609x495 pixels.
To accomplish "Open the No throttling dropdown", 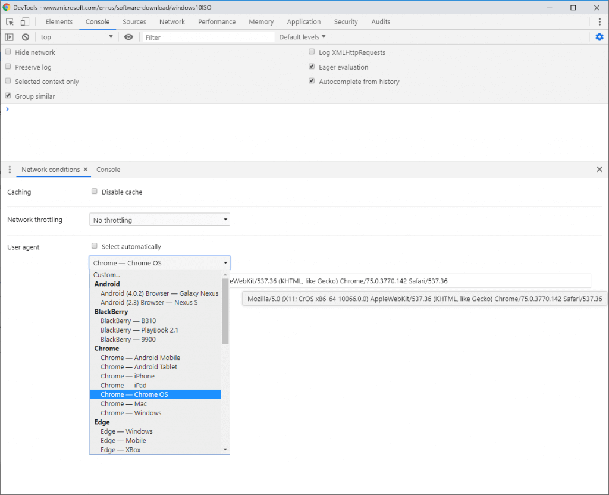I will (159, 220).
